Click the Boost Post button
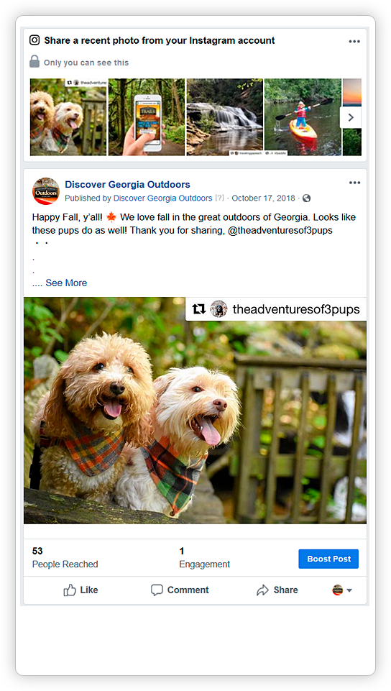Screen dimensions: 391x691 328,559
